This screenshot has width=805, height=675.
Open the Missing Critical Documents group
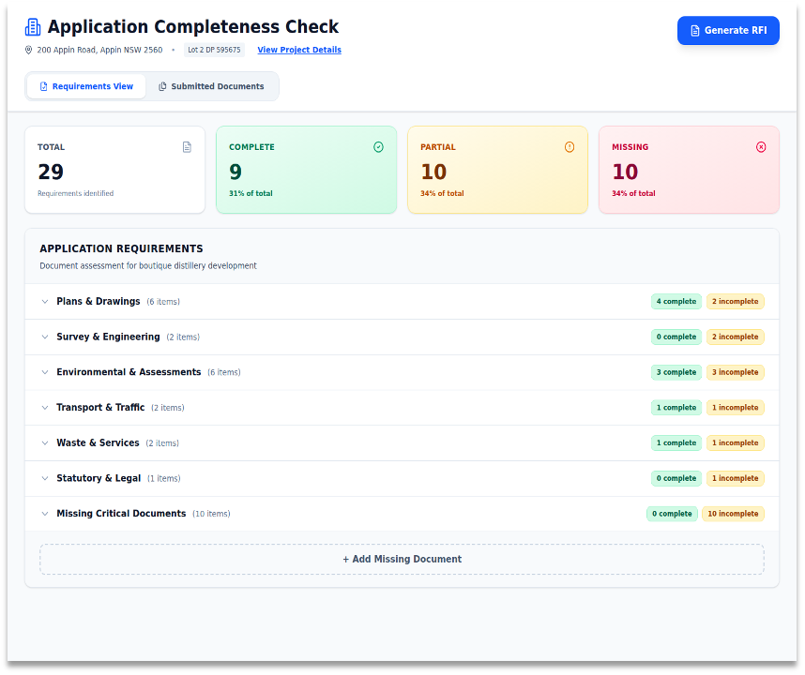point(121,514)
